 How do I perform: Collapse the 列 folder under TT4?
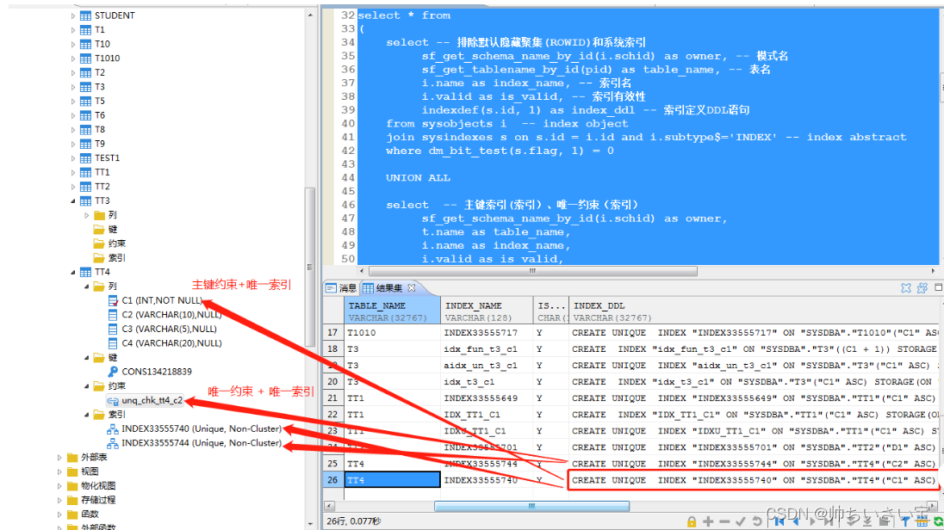[x=87, y=287]
